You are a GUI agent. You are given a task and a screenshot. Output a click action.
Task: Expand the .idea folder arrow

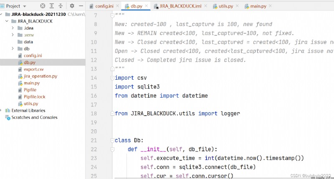pos(13,28)
